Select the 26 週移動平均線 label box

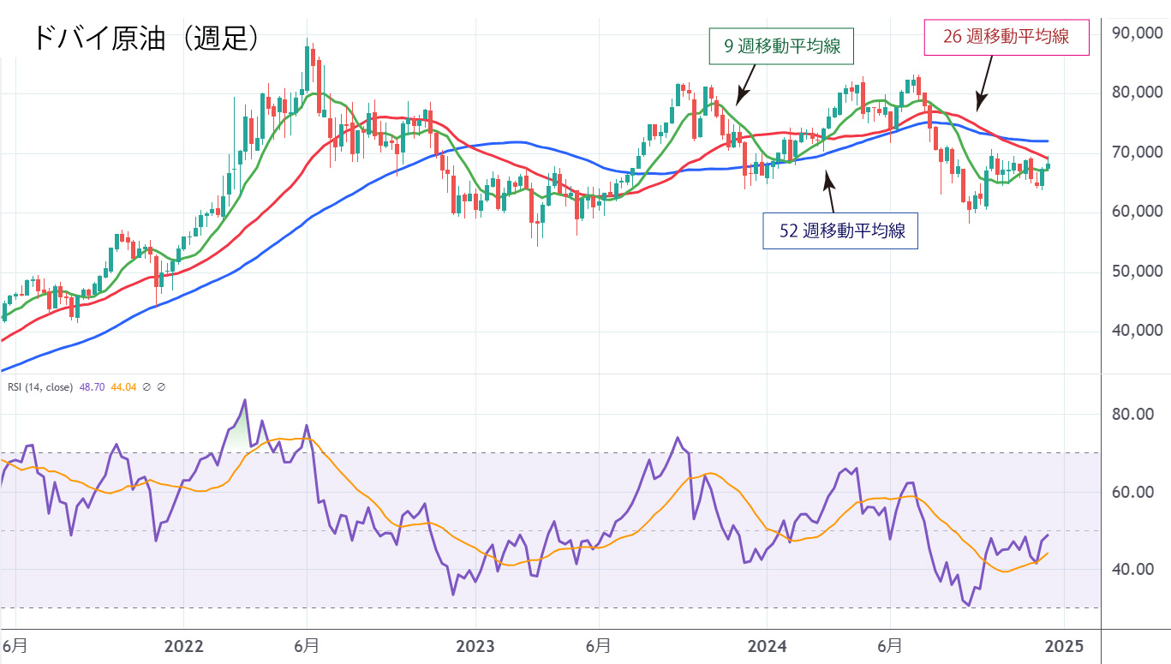point(1007,37)
